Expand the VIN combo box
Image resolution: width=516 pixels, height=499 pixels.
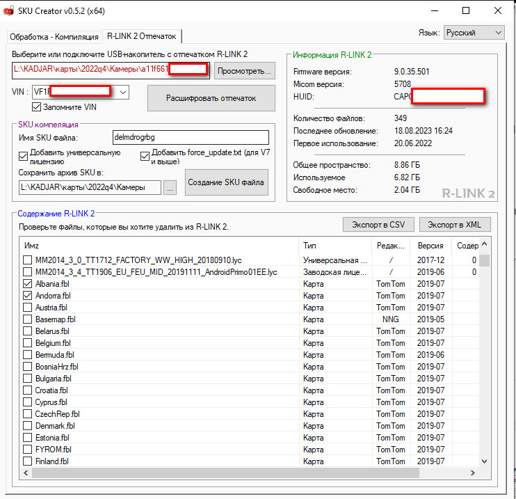pos(123,93)
